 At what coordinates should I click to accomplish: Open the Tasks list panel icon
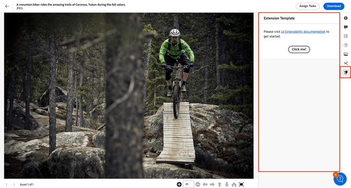[346, 36]
